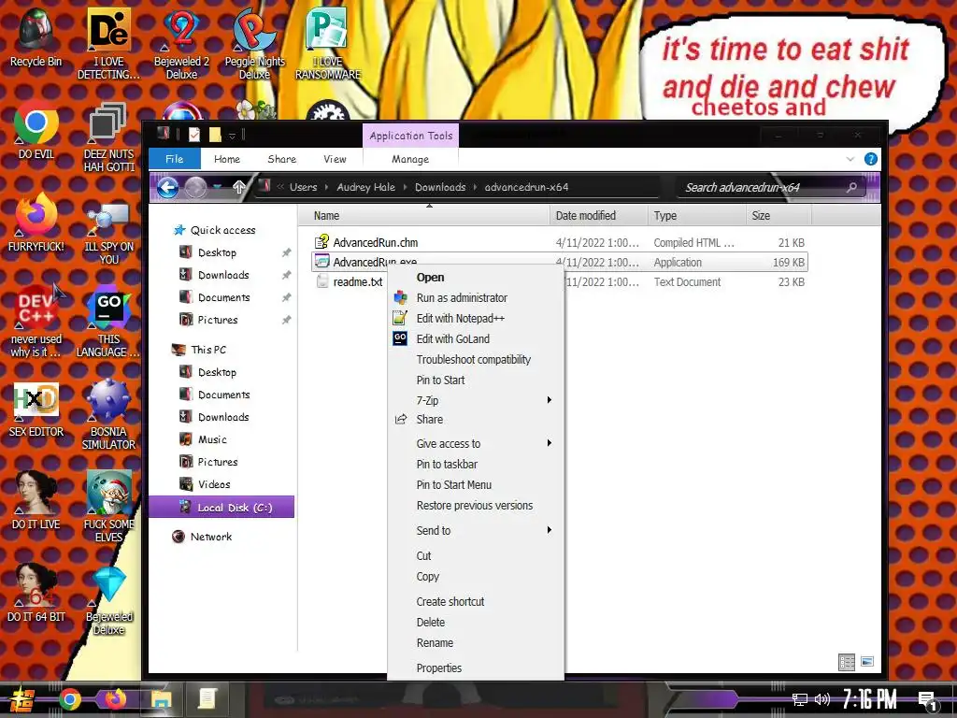Open BOSNIA SIMULATOR desktop icon
The height and width of the screenshot is (718, 957).
108,414
